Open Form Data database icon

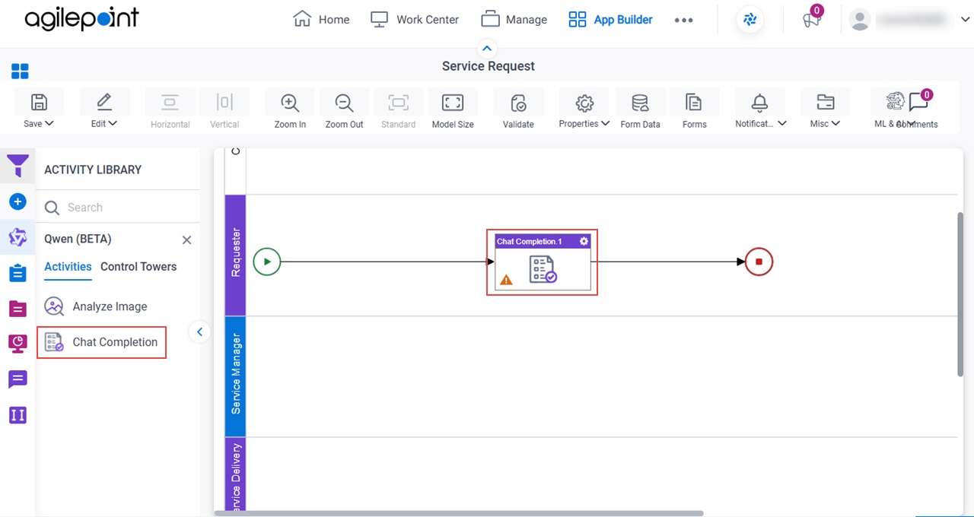coord(640,103)
